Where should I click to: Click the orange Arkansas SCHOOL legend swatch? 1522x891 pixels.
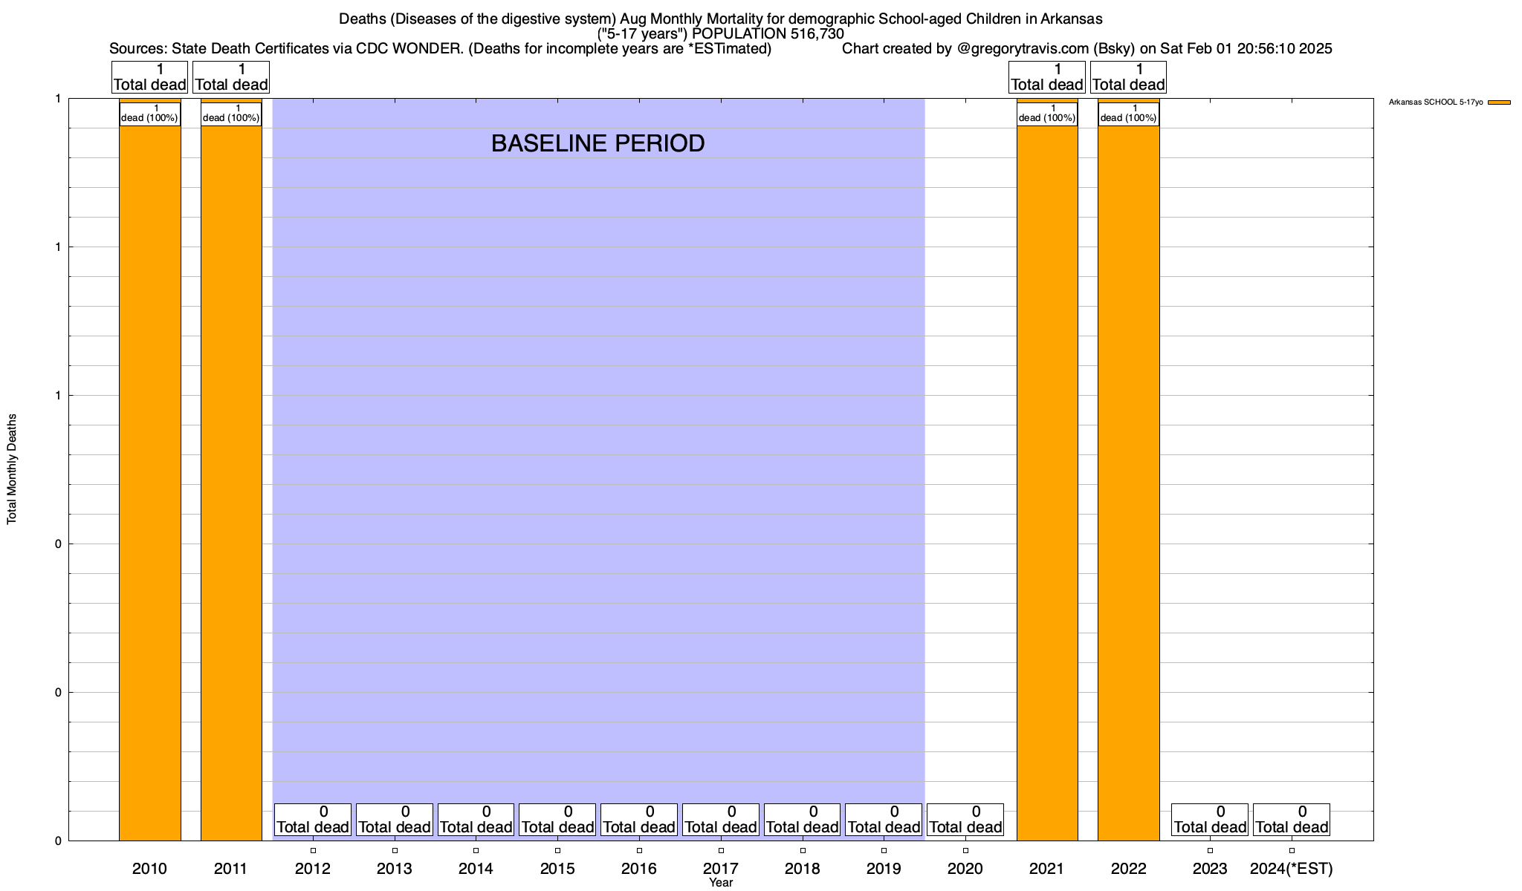click(1499, 102)
